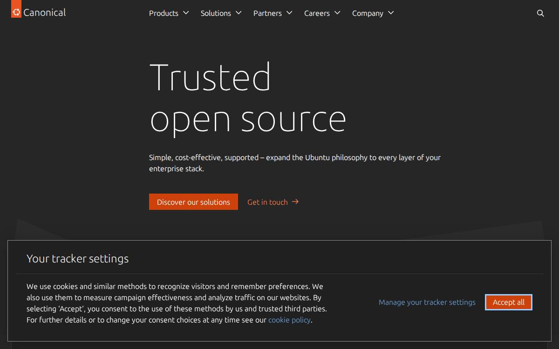Click the Canonical wordmark text
559x349 pixels.
point(45,13)
